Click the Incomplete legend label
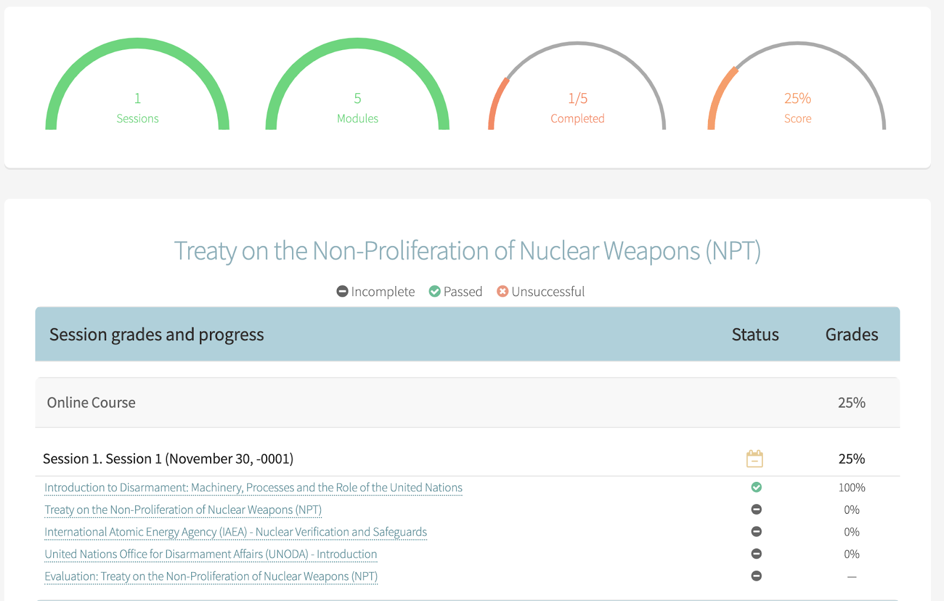The image size is (944, 601). [x=383, y=292]
